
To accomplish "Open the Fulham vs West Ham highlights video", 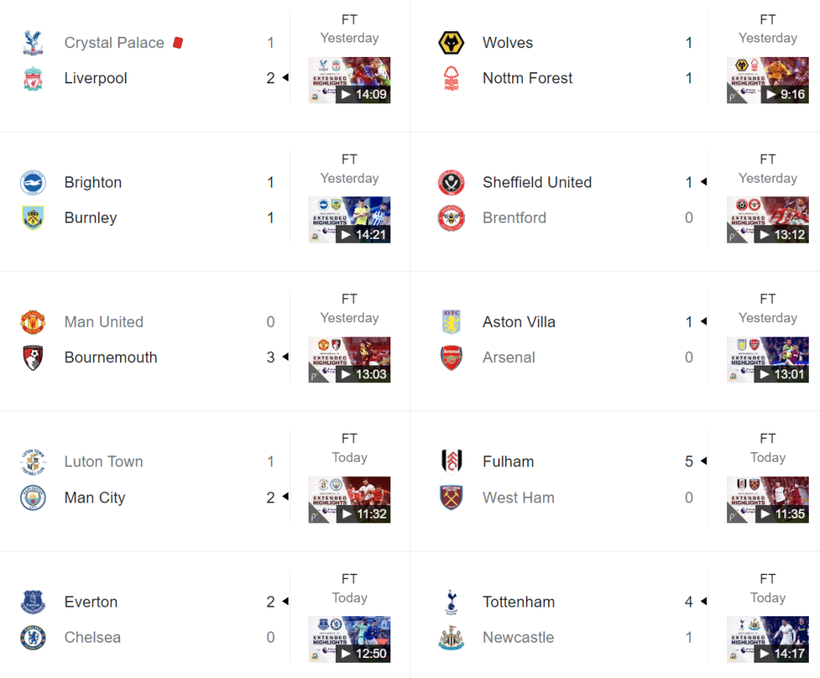I will click(x=767, y=500).
